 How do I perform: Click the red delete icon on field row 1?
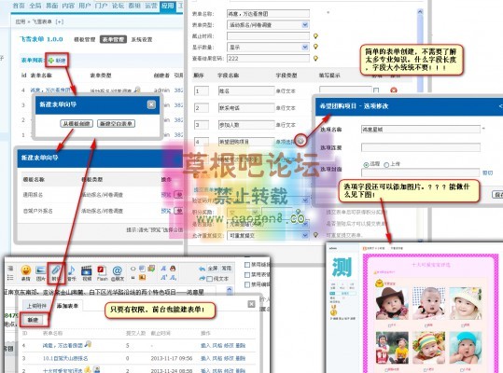pos(394,90)
